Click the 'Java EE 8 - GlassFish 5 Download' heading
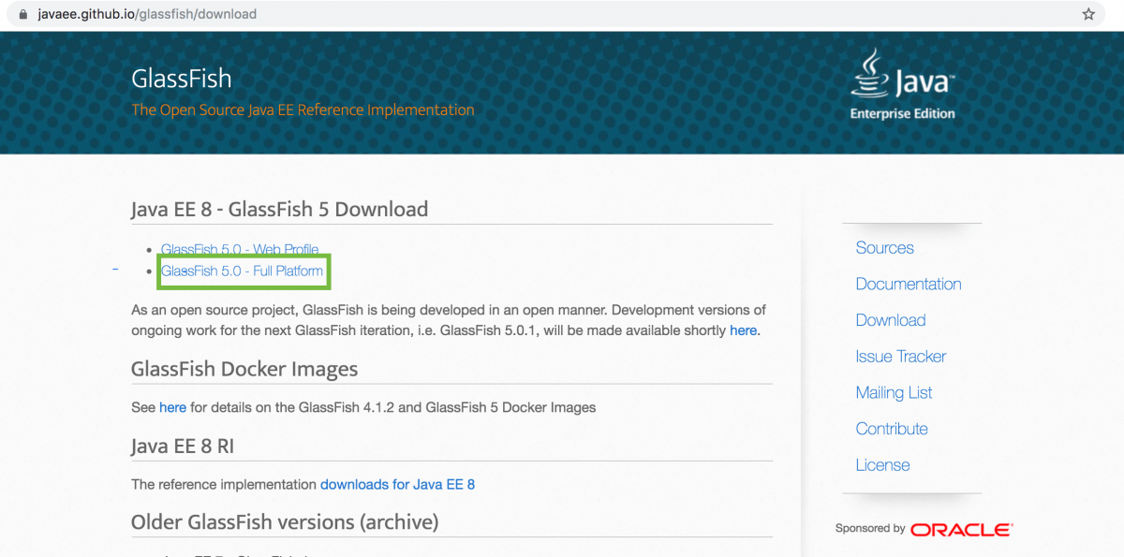The image size is (1124, 557). pos(278,208)
